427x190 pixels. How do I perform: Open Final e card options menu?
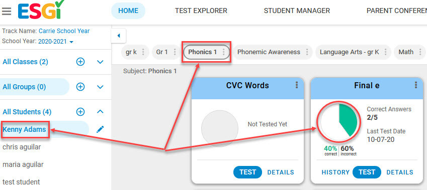(416, 85)
